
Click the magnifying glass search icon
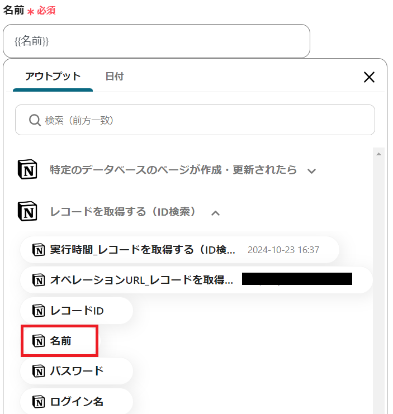pyautogui.click(x=35, y=120)
